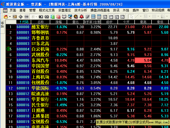This screenshot has height=128, width=170.
Task: Expand the vertical lines tool dropdown
Action: point(158,16)
